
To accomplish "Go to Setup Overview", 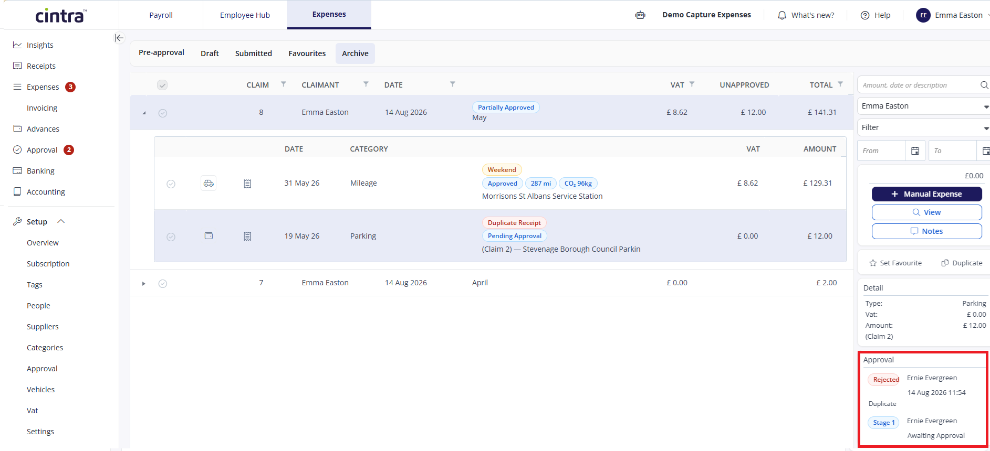I will (x=43, y=243).
